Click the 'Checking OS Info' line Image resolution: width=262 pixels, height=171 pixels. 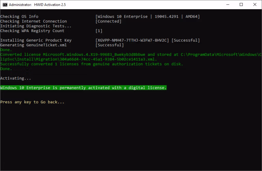[19, 16]
